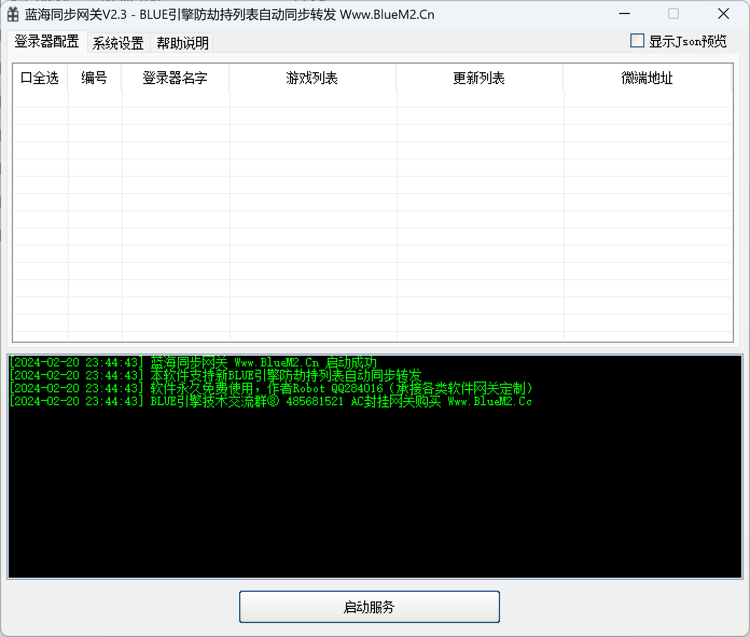Click the Www.BlueM2.Cc purchase link in log

[x=490, y=401]
